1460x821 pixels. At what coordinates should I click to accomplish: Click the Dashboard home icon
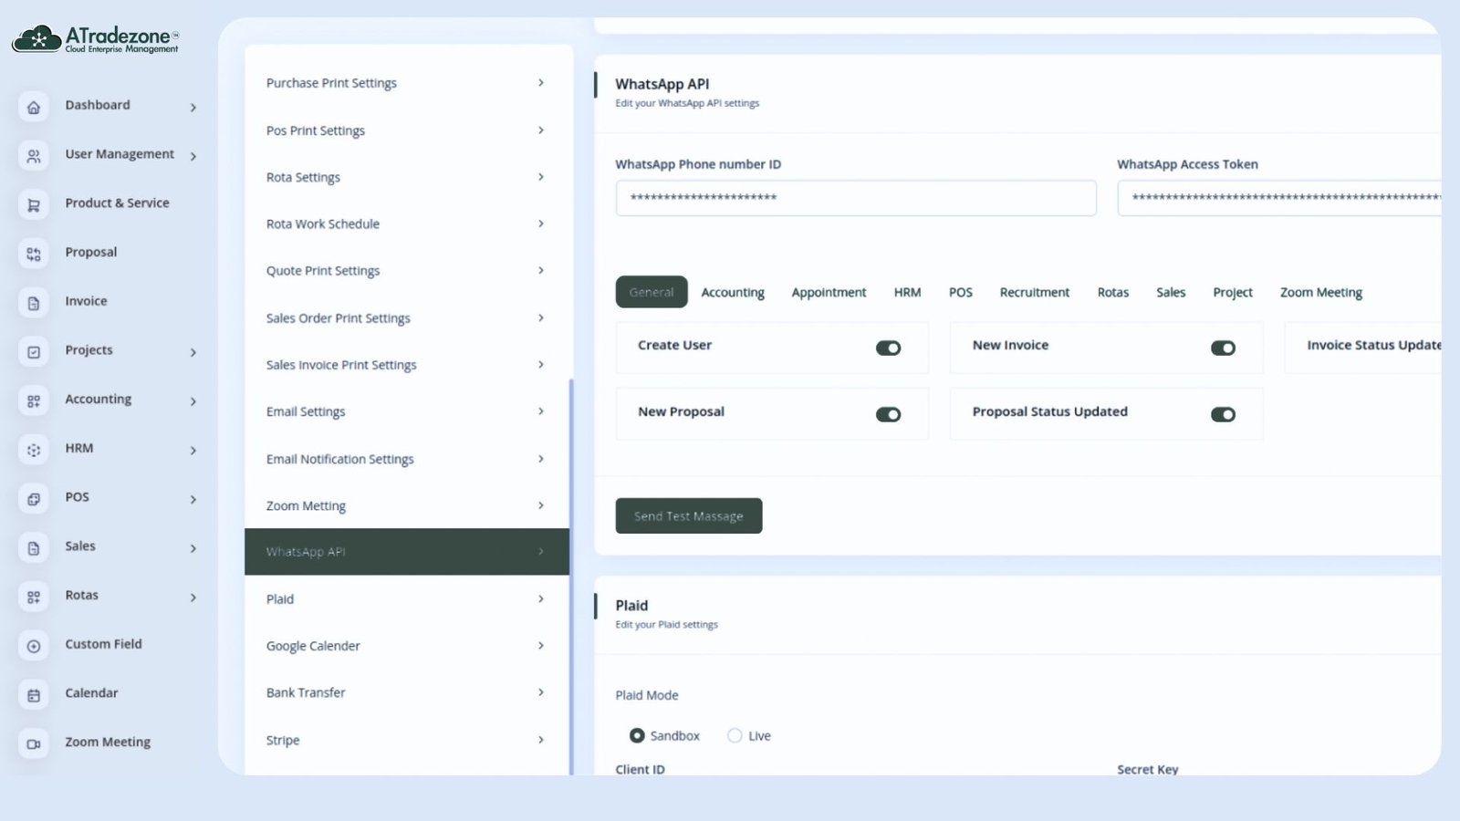click(x=34, y=108)
